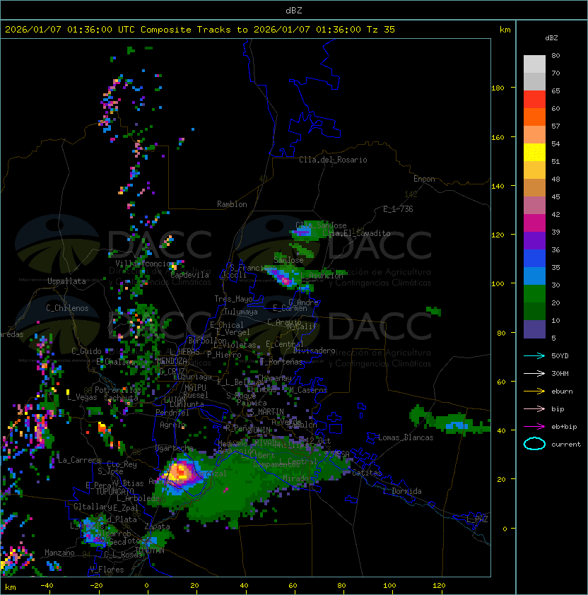Click the '160' km tick on right axis
This screenshot has height=595, width=588.
point(498,137)
